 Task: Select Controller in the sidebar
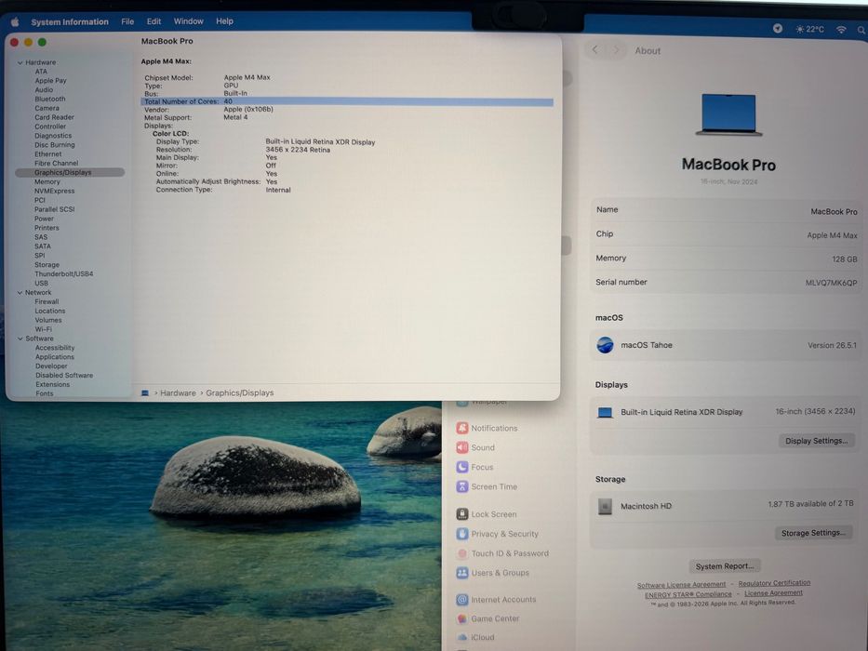pyautogui.click(x=50, y=126)
